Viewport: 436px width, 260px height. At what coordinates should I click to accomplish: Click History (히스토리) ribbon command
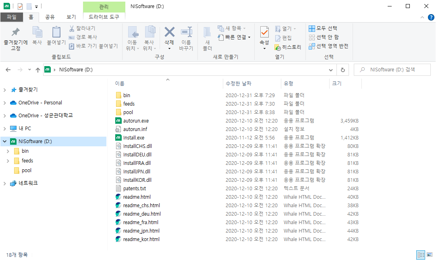click(x=288, y=47)
